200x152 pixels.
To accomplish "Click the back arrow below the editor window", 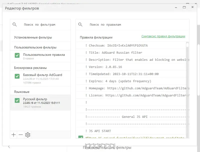I will coord(9,147).
